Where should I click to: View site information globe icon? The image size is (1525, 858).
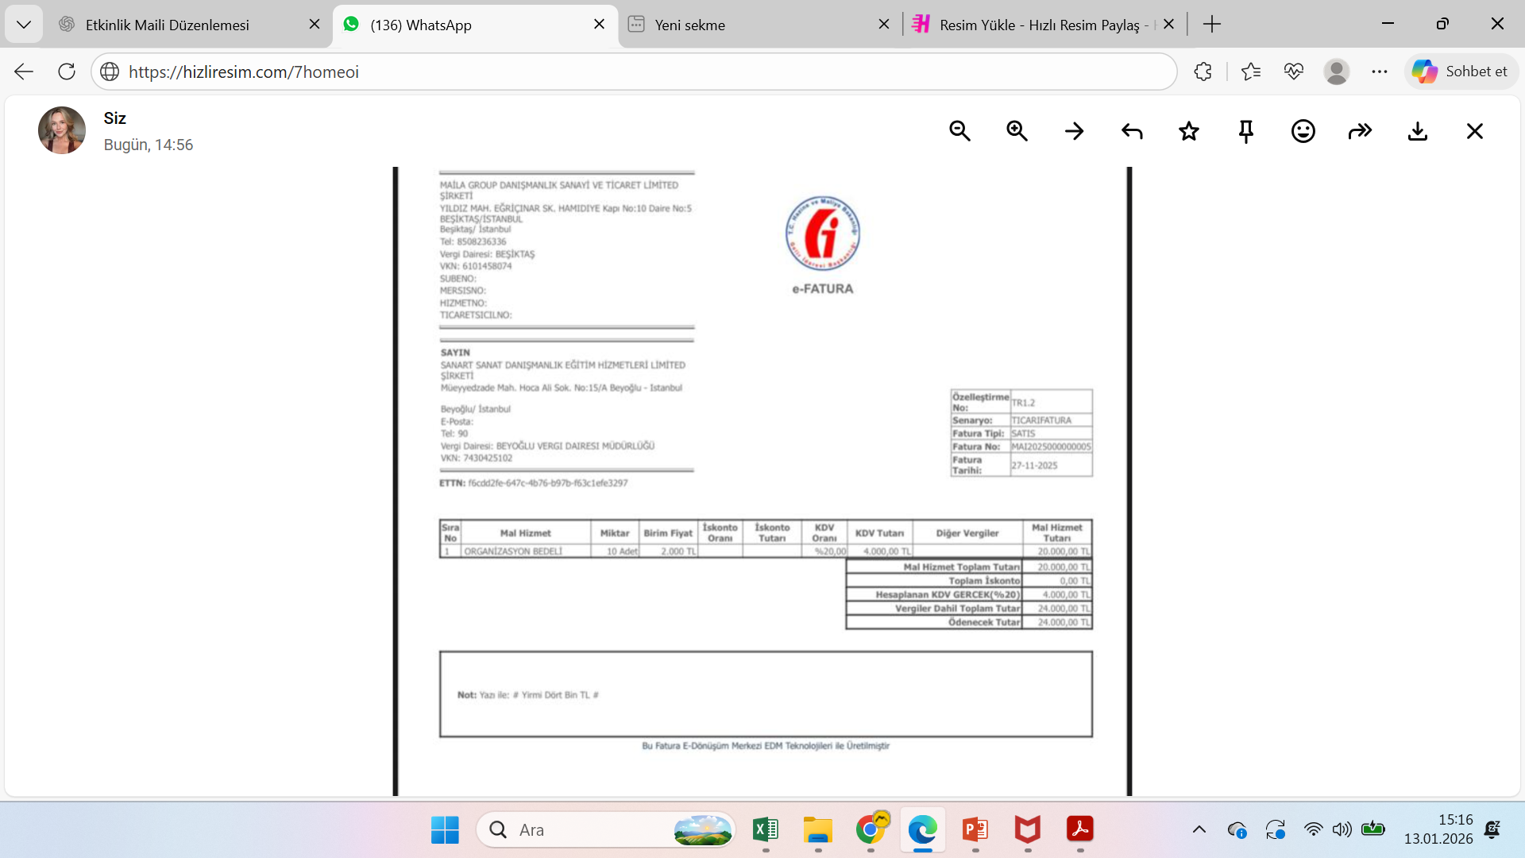[x=110, y=71]
